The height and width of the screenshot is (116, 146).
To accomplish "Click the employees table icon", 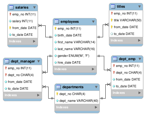I will [57, 22].
